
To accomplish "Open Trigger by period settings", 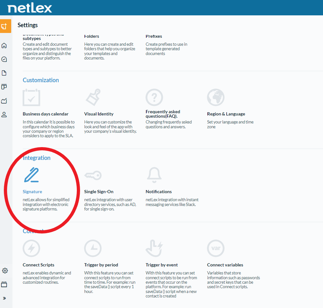I will click(101, 265).
